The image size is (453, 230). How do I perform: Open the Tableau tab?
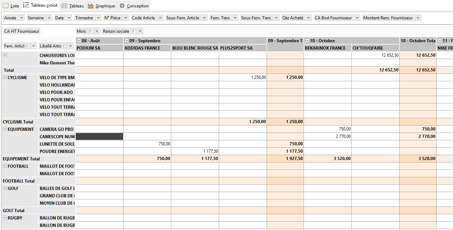pos(72,6)
